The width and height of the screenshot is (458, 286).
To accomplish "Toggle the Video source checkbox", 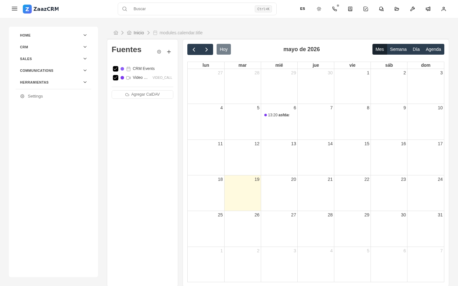I will point(115,78).
